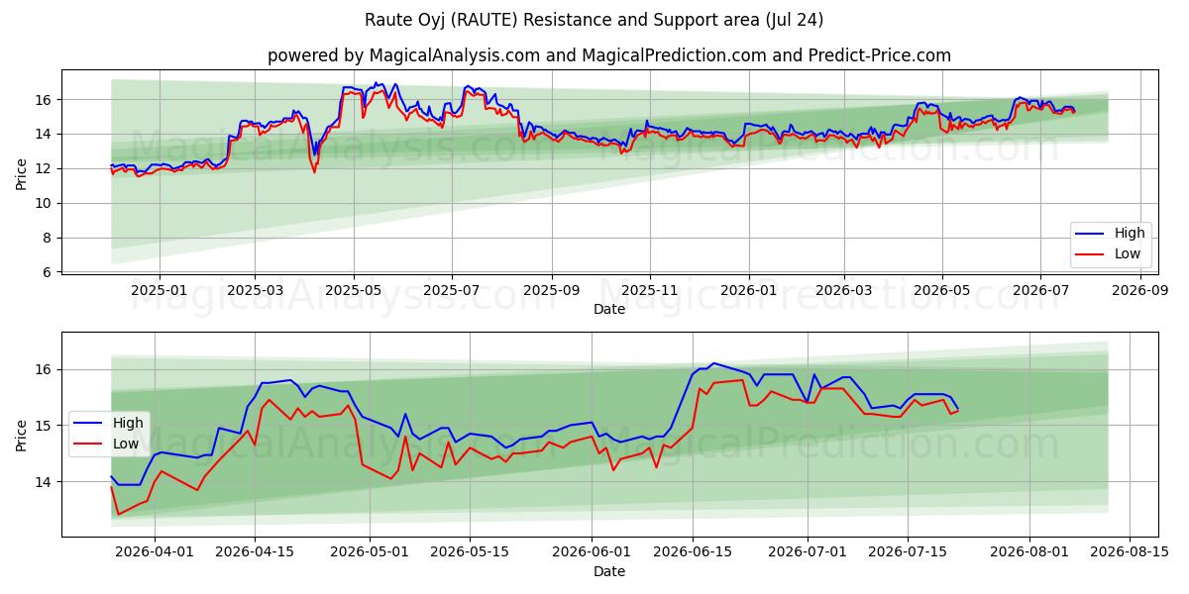Image resolution: width=1189 pixels, height=594 pixels.
Task: Click the 'Price' y-axis label of the upper chart
Action: pos(22,173)
